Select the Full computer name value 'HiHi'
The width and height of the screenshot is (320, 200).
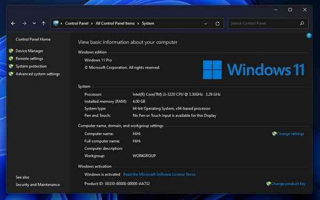pos(137,141)
